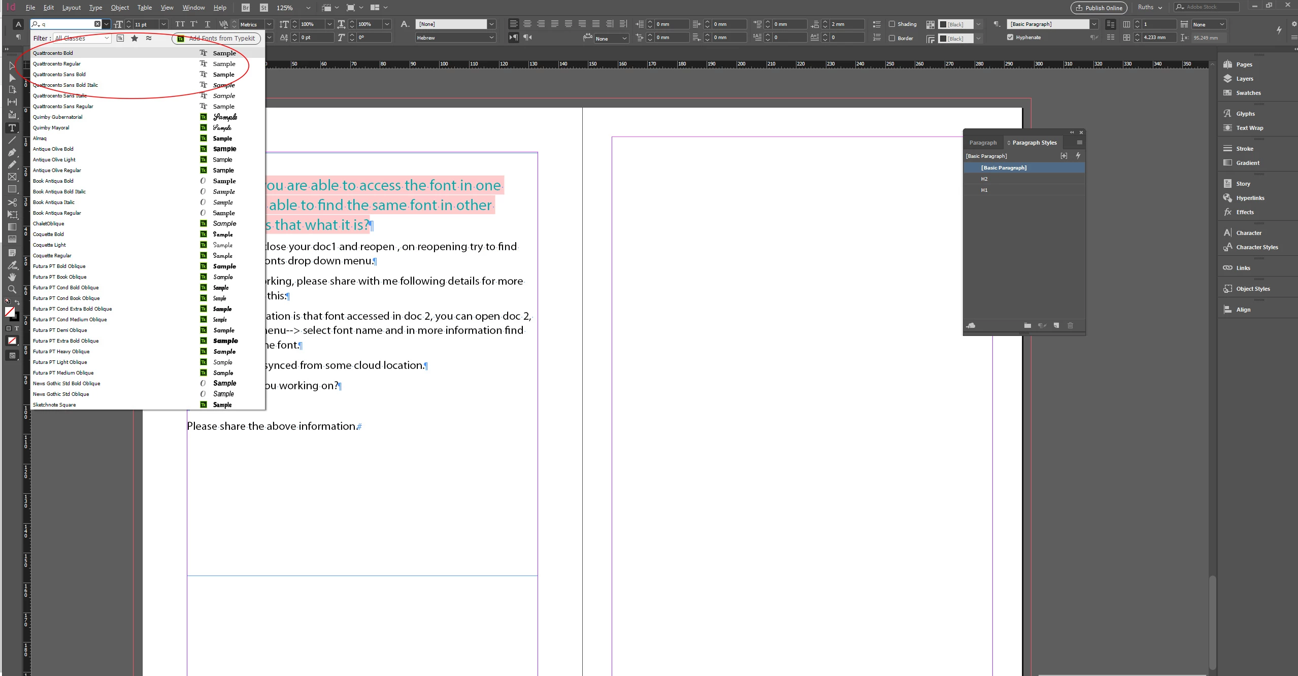The width and height of the screenshot is (1298, 676).
Task: Expand the font size dropdown
Action: click(163, 24)
